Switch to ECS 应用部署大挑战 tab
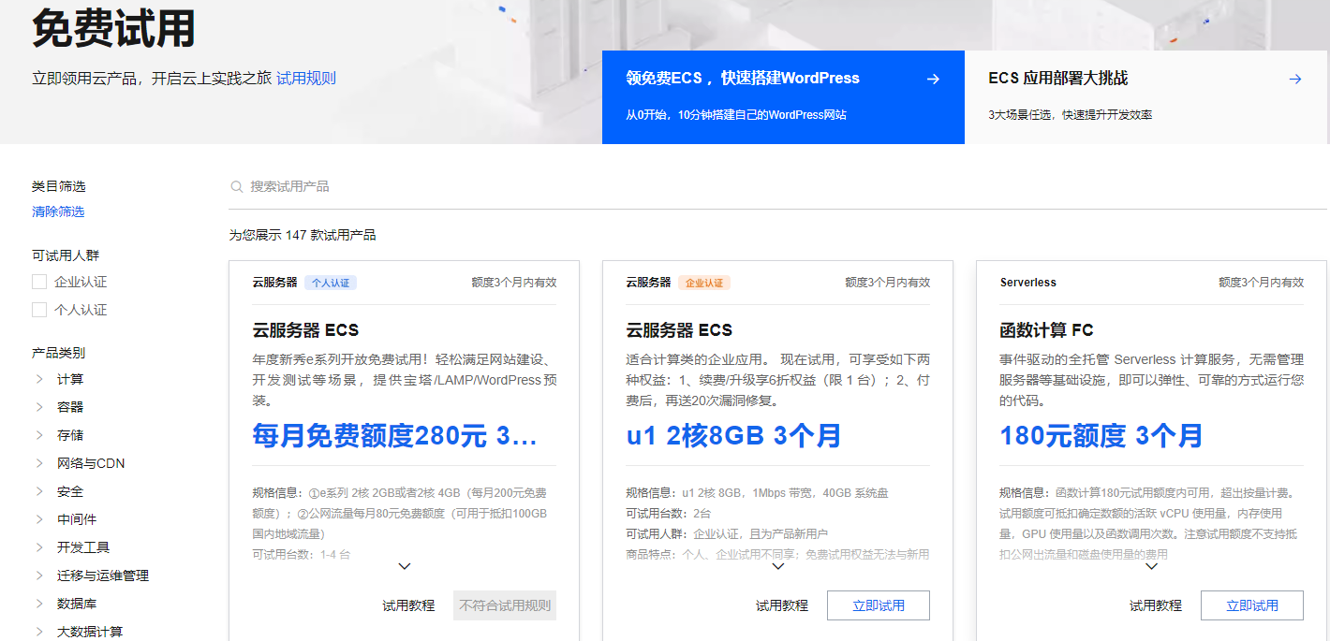The image size is (1330, 641). pos(1147,97)
